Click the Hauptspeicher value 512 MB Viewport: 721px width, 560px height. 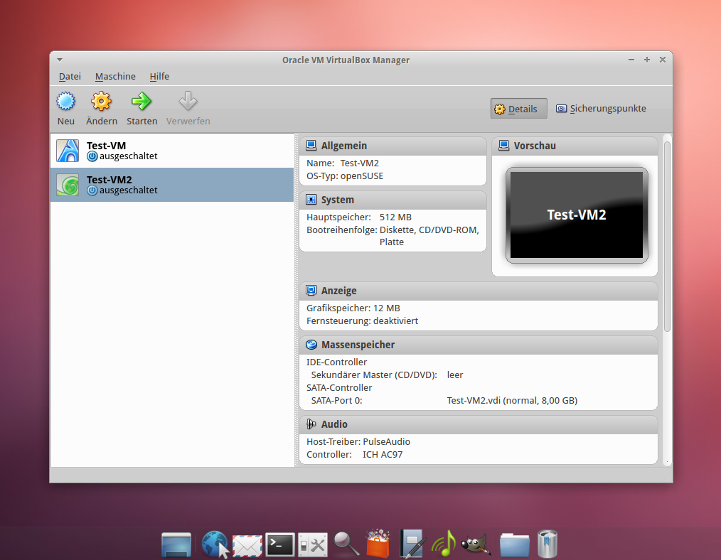pyautogui.click(x=395, y=217)
